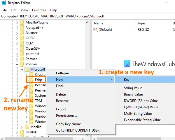The height and width of the screenshot is (140, 175).
Task: Click the (Default) string value icon
Action: click(96, 29)
